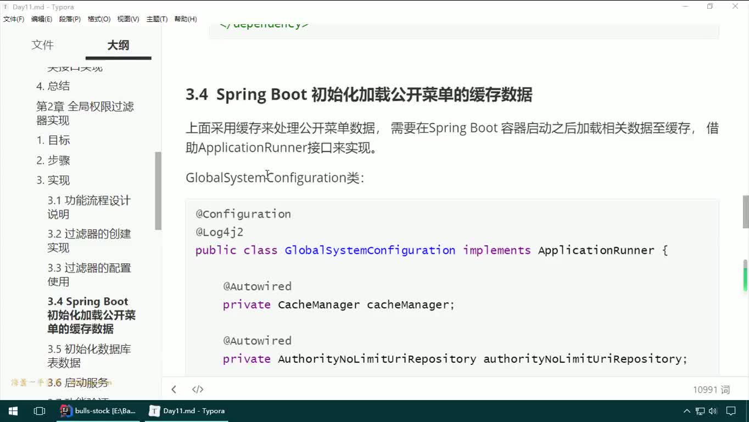This screenshot has height=422, width=749.
Task: Show word count details 10991 词
Action: [711, 390]
